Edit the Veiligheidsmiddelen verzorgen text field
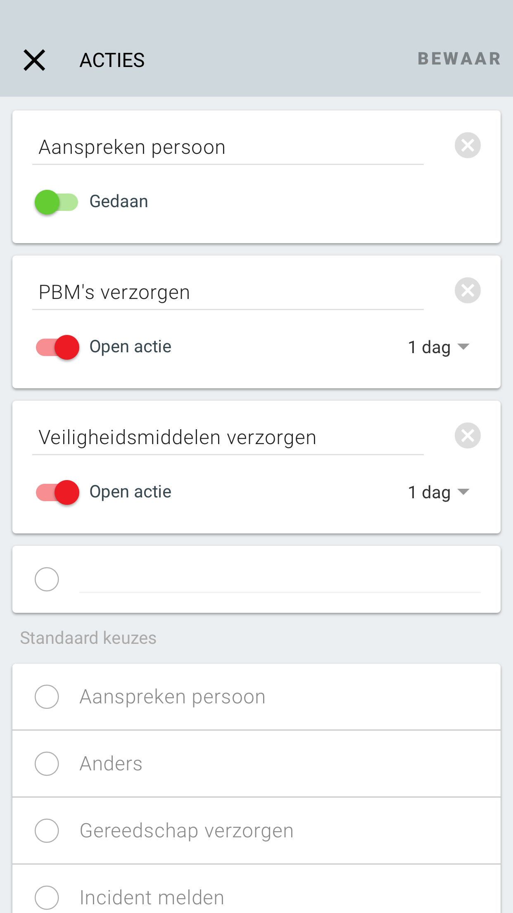 (228, 438)
